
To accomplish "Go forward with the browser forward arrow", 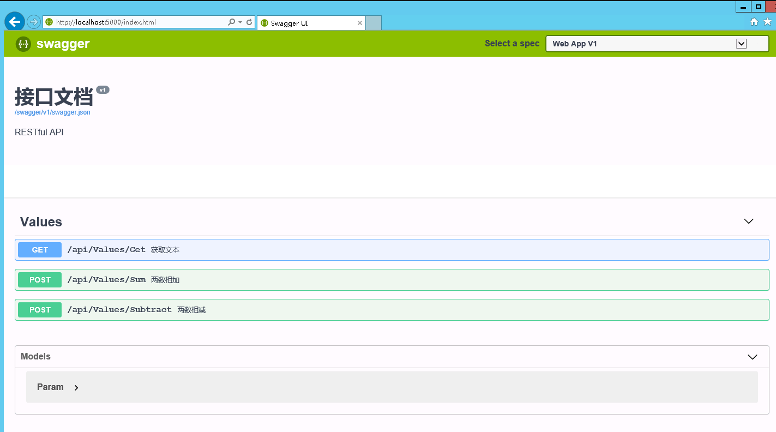I will (x=34, y=22).
